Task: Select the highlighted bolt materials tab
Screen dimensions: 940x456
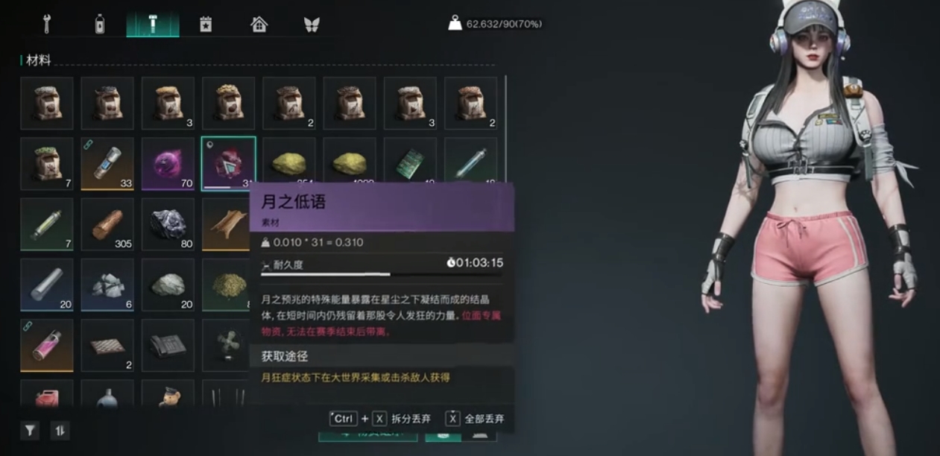Action: pos(153,24)
